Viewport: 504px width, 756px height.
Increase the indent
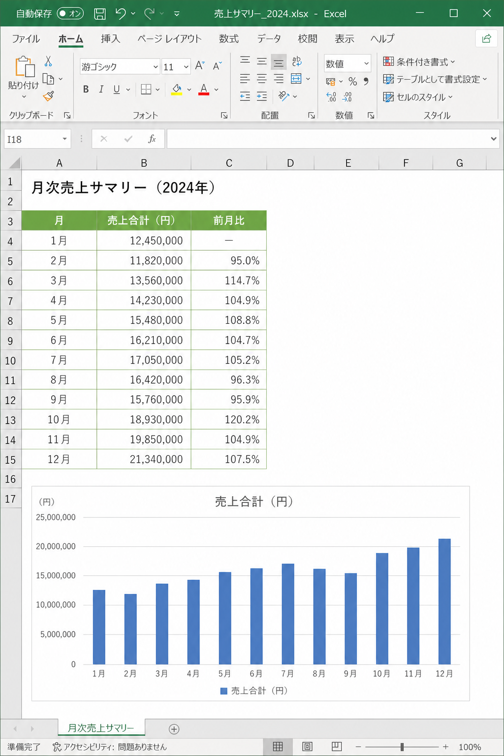coord(262,96)
